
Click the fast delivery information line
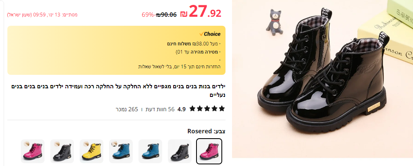tap(198, 52)
